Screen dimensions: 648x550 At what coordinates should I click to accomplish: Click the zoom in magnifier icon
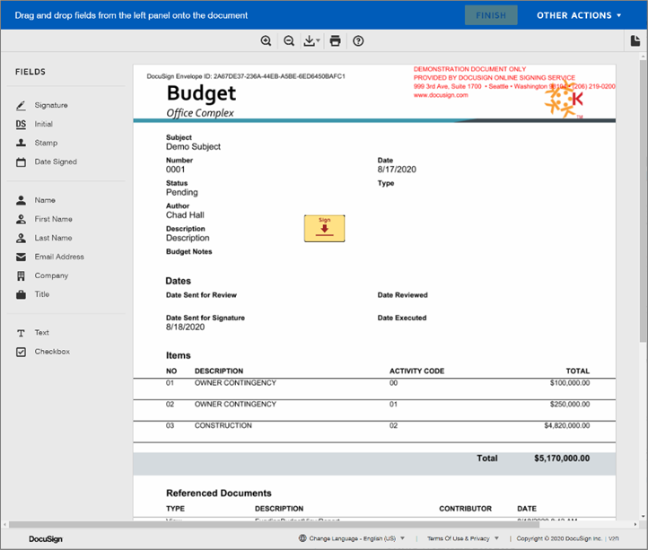pyautogui.click(x=266, y=41)
